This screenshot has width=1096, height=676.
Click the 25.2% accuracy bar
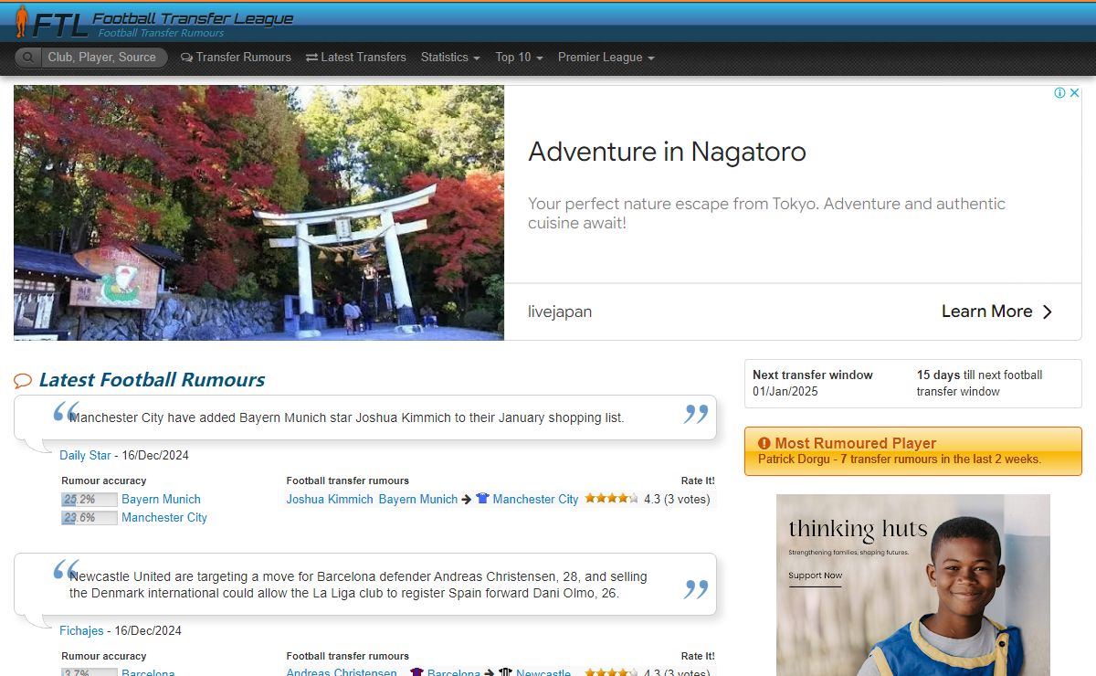coord(90,500)
